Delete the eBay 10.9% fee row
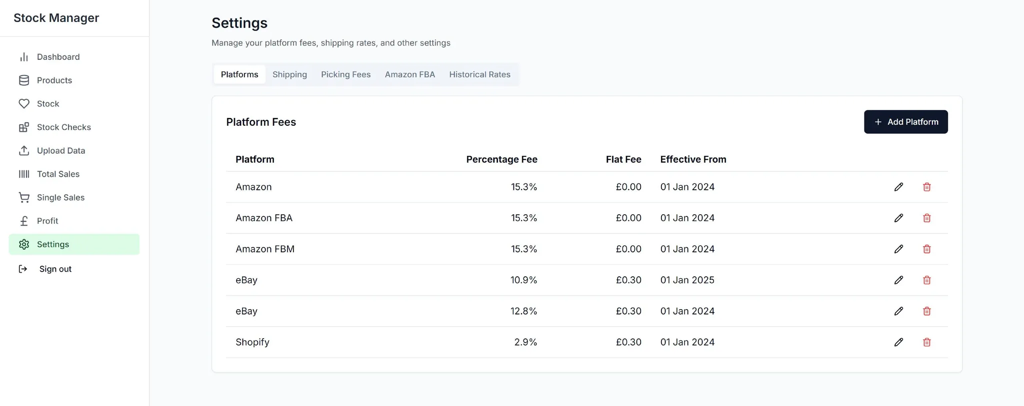This screenshot has height=406, width=1024. pos(926,280)
